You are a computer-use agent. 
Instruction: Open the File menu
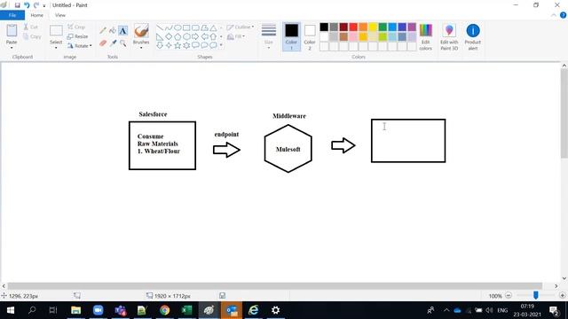click(x=12, y=15)
